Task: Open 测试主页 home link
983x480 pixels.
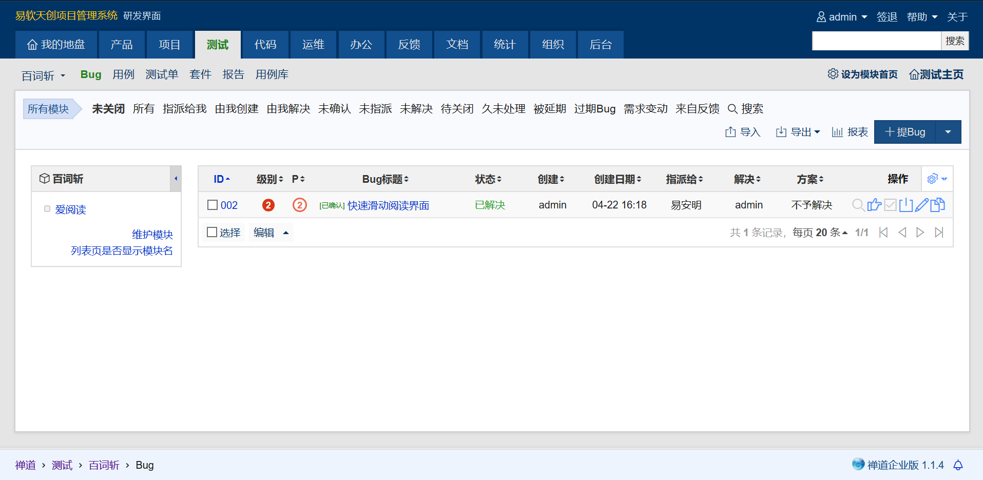Action: pyautogui.click(x=936, y=74)
